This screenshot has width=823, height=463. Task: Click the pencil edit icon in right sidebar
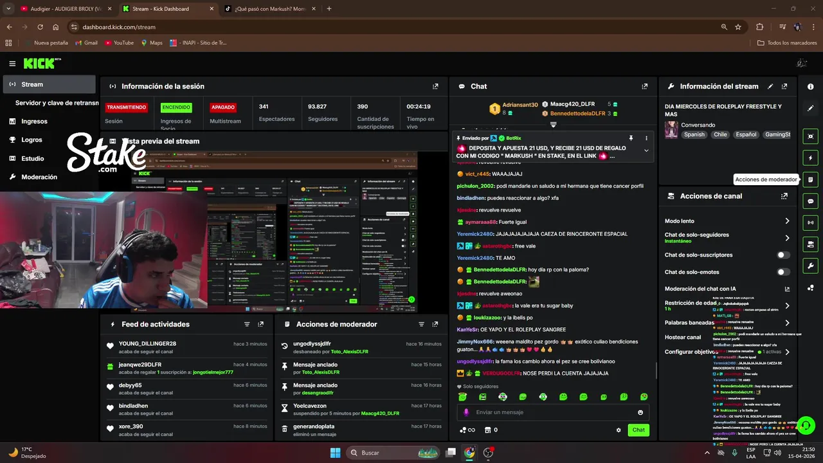811,108
